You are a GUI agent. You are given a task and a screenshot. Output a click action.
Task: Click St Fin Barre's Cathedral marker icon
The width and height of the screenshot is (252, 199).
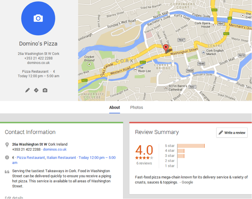click(166, 88)
